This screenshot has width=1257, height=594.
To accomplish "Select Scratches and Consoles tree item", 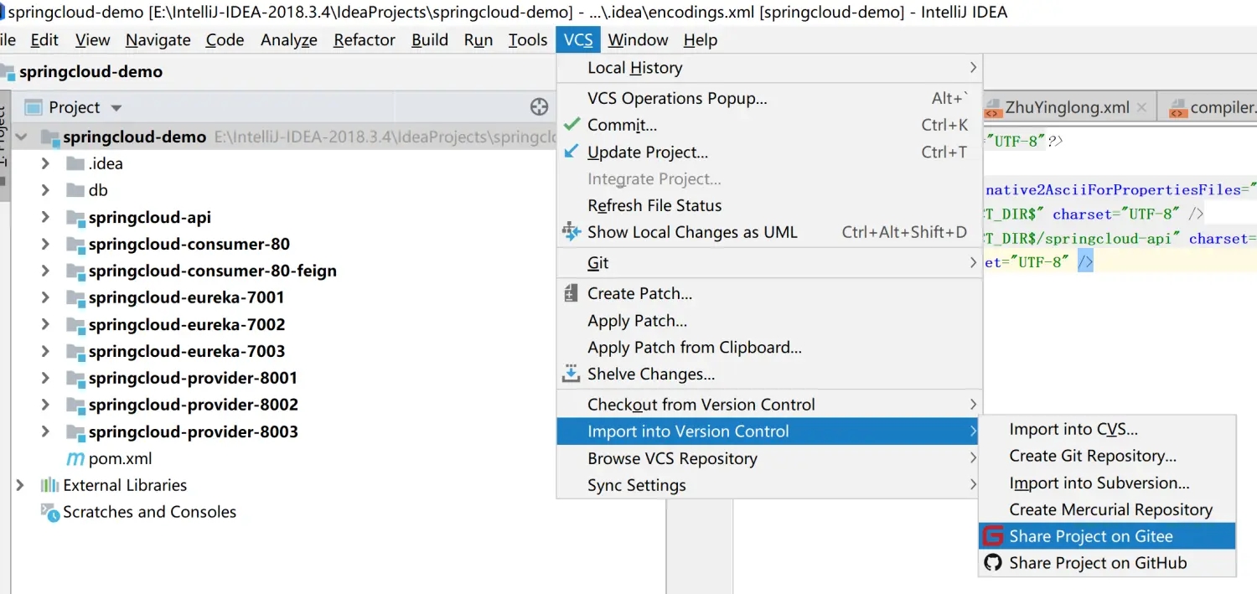I will [150, 512].
